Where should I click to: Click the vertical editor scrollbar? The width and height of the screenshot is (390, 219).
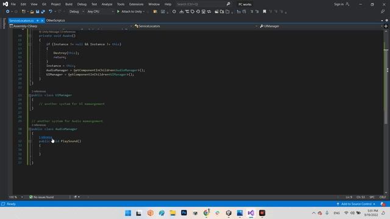(x=386, y=112)
